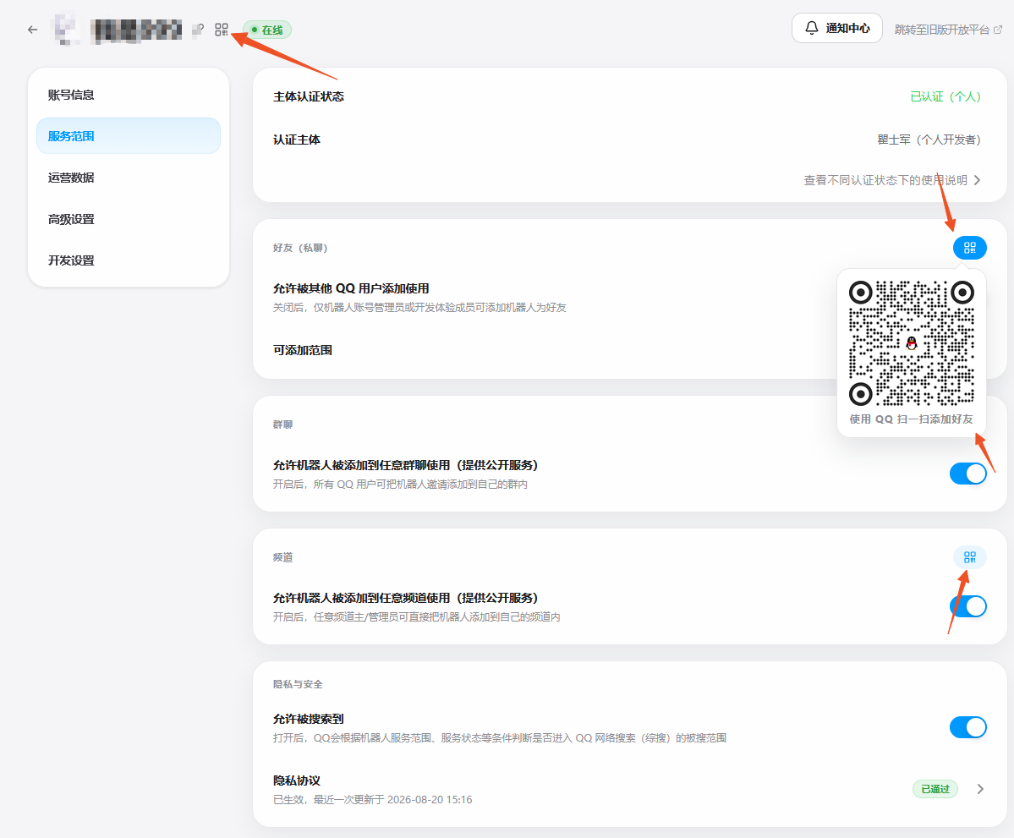Click the blurred bot avatar

(x=66, y=30)
